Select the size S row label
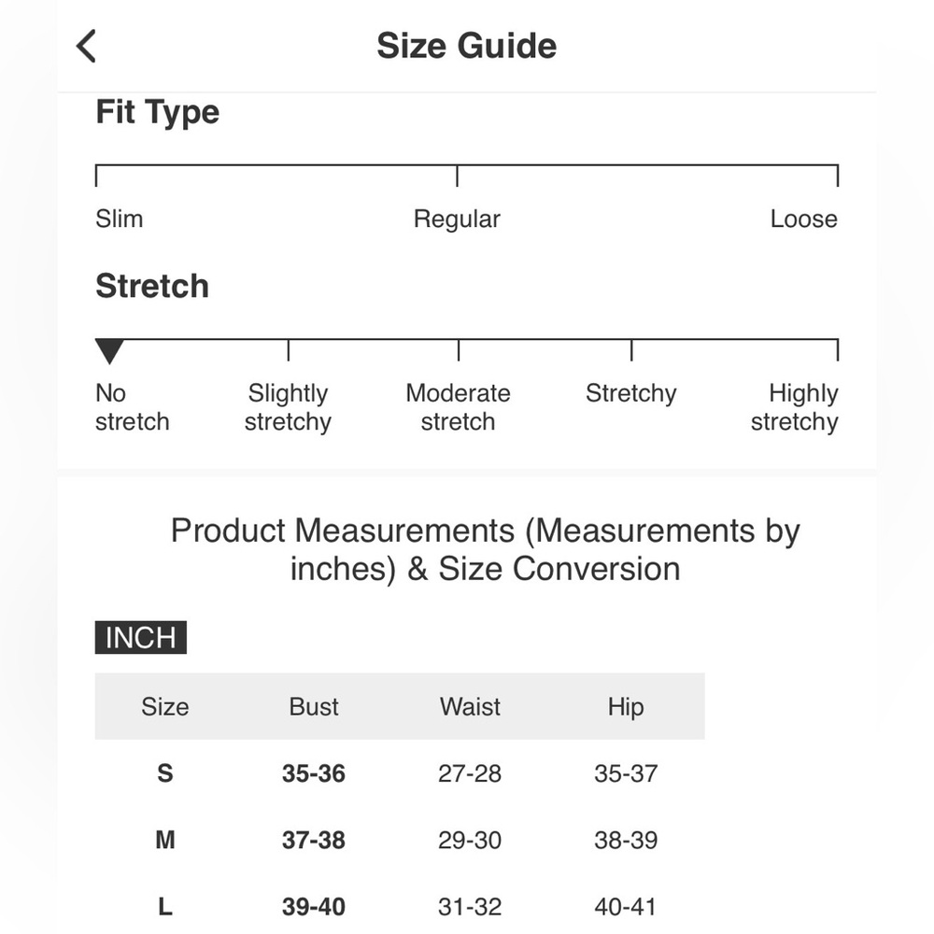Screen dimensions: 934x934 [x=165, y=773]
